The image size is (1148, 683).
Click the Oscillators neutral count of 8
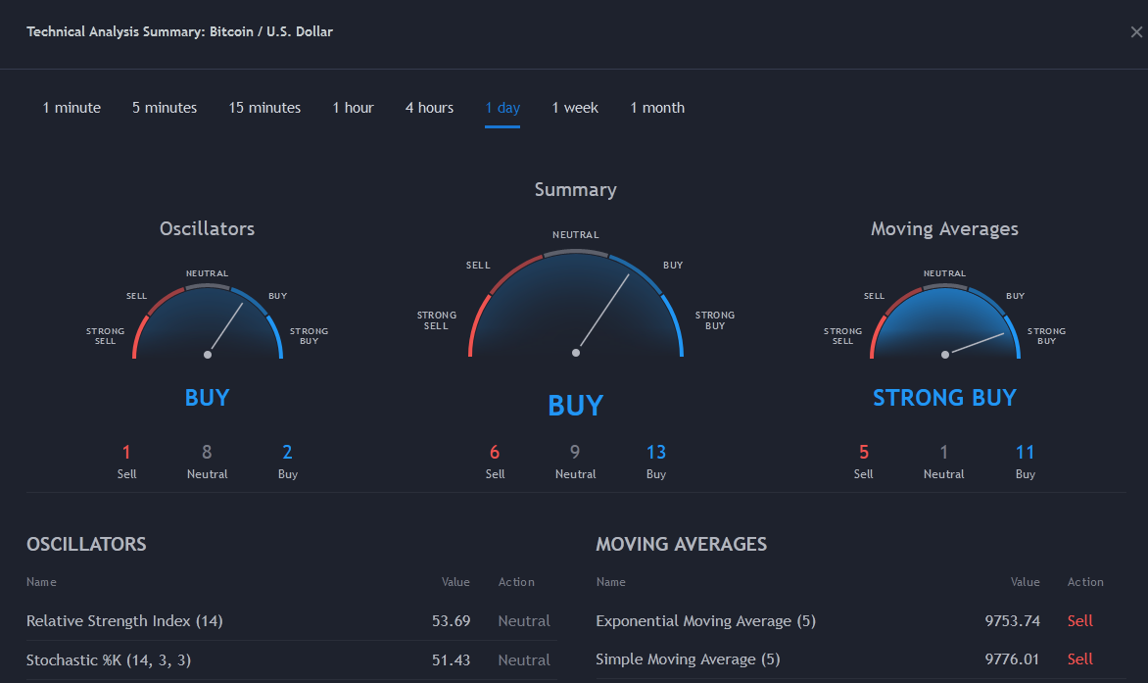[x=207, y=452]
